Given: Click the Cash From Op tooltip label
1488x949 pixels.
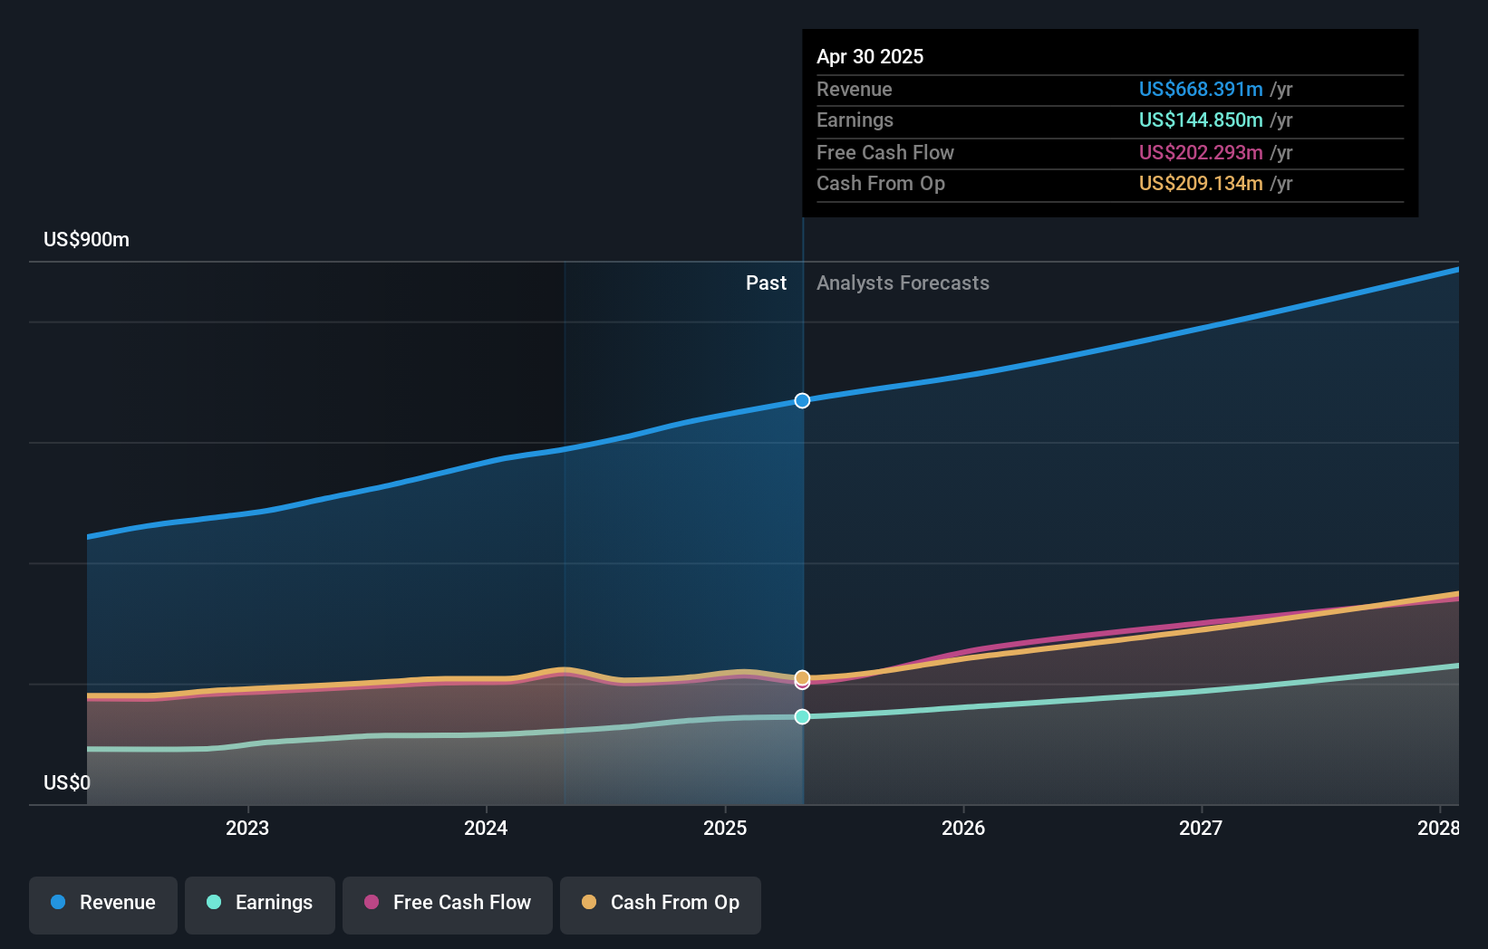Looking at the screenshot, I should coord(881,183).
